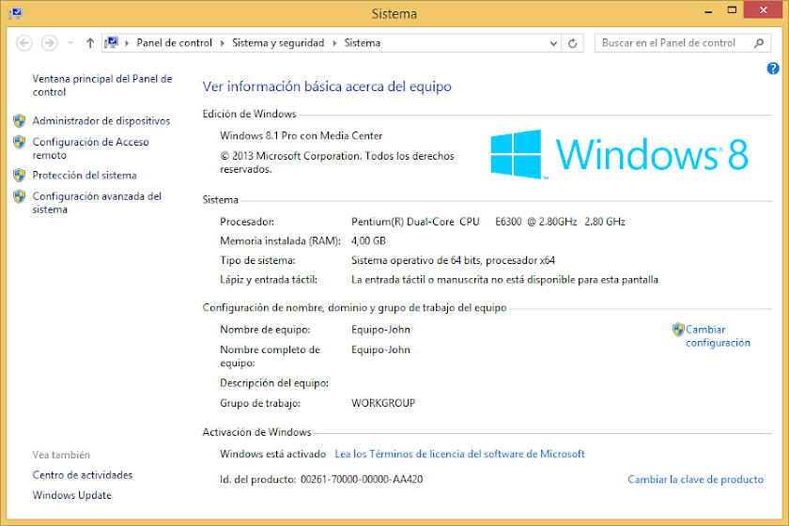Click shield icon beside Configuración de Acceso remoto
The image size is (789, 526).
tap(20, 142)
